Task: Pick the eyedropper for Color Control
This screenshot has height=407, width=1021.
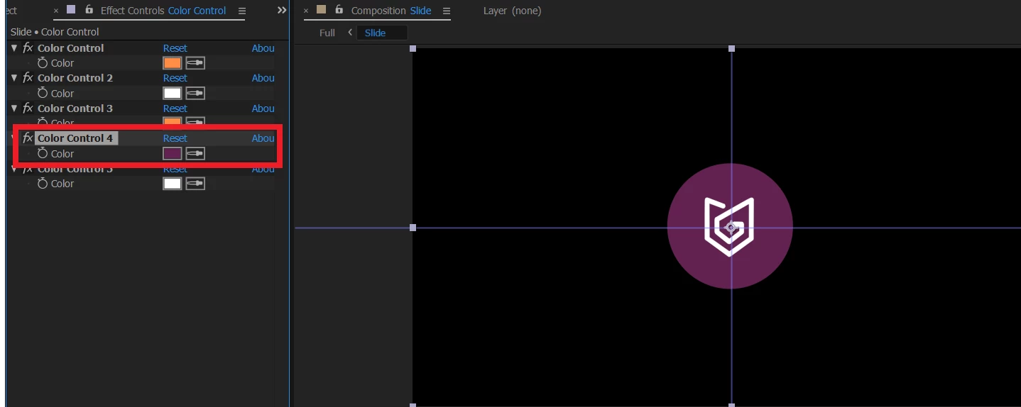Action: pos(195,63)
